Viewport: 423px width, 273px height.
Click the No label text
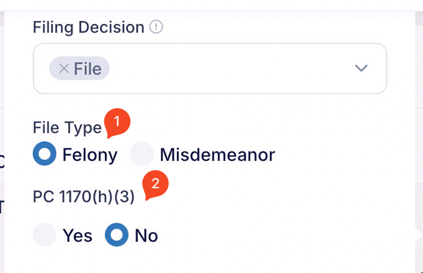[x=146, y=235]
